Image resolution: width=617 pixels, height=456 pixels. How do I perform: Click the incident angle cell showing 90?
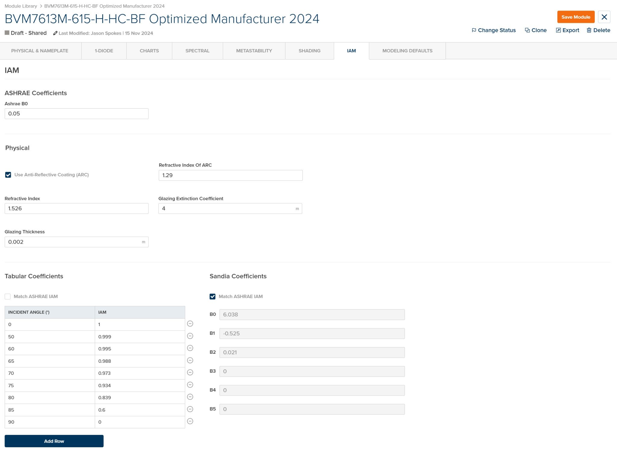tap(50, 422)
